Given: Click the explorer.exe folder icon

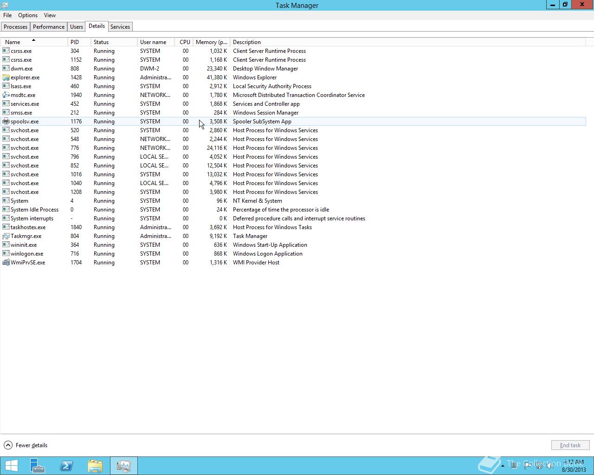Looking at the screenshot, I should click(x=6, y=77).
